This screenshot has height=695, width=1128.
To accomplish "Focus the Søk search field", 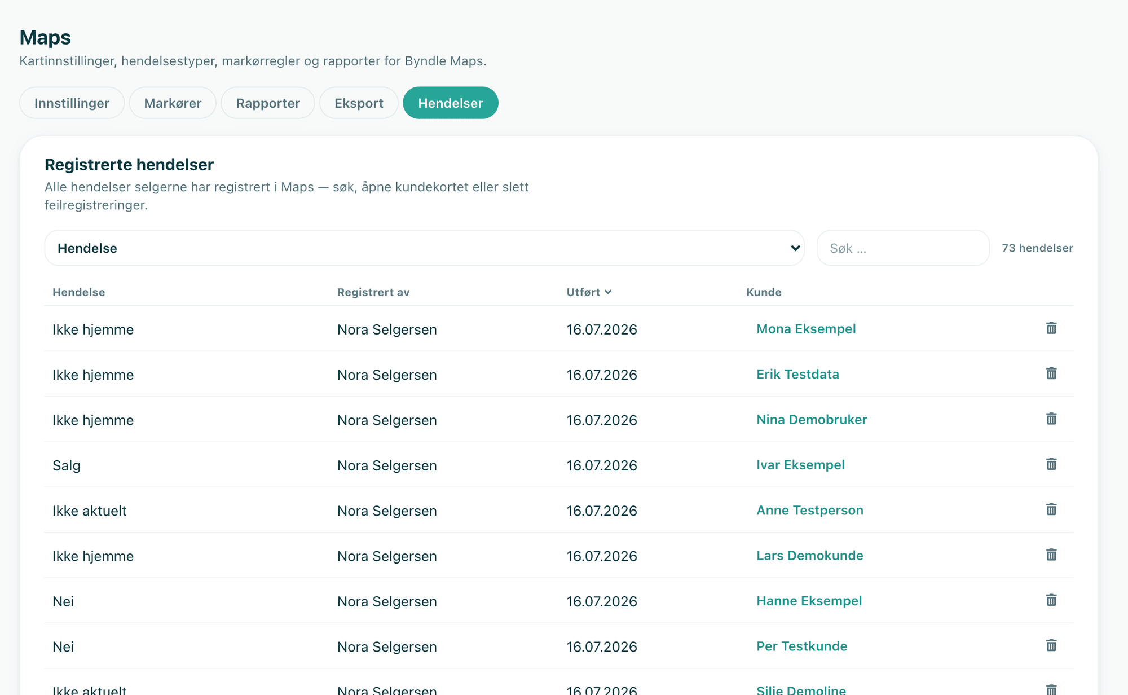I will pyautogui.click(x=903, y=248).
